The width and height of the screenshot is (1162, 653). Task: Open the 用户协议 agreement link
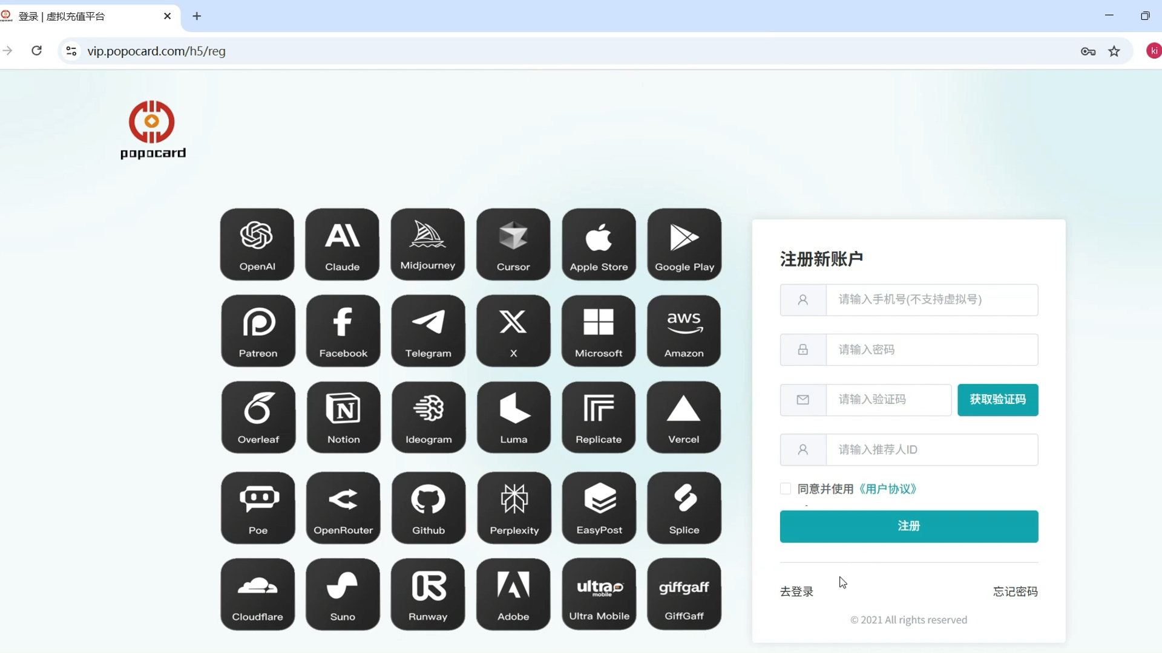coord(887,489)
